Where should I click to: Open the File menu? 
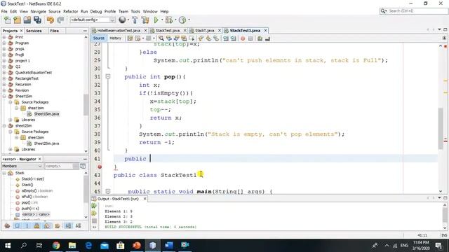pyautogui.click(x=4, y=11)
